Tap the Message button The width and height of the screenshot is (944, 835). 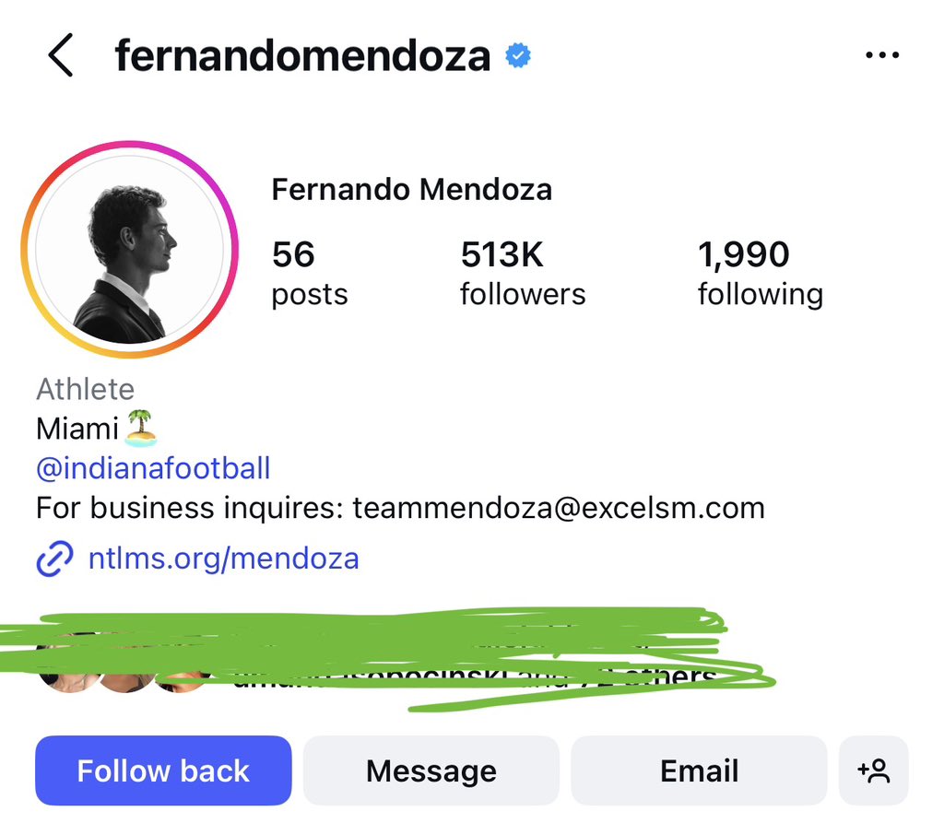pyautogui.click(x=431, y=770)
